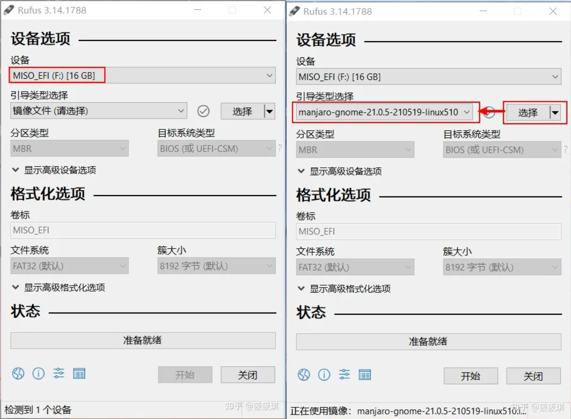Click 关闭 button in right window
The height and width of the screenshot is (419, 571).
(x=534, y=376)
